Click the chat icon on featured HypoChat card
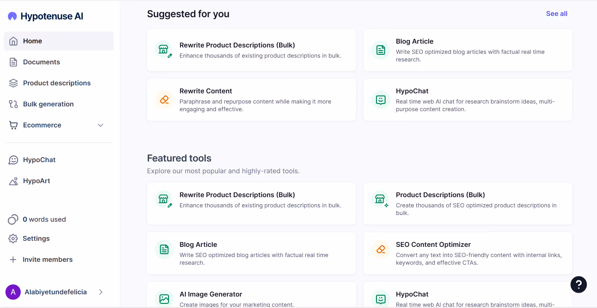The height and width of the screenshot is (308, 597). (x=381, y=299)
